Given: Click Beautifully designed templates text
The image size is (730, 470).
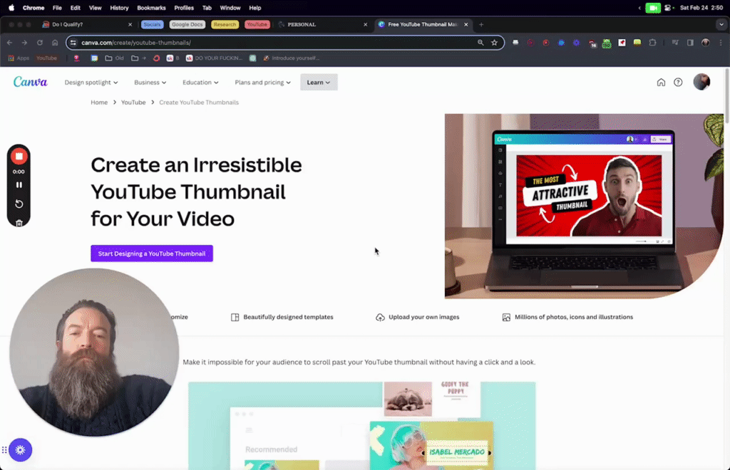Looking at the screenshot, I should [x=288, y=317].
